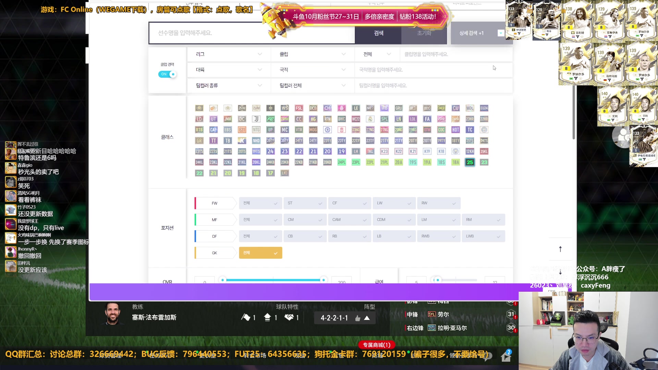The height and width of the screenshot is (370, 658).
Task: Select the BTB class icon
Action: pos(199,130)
